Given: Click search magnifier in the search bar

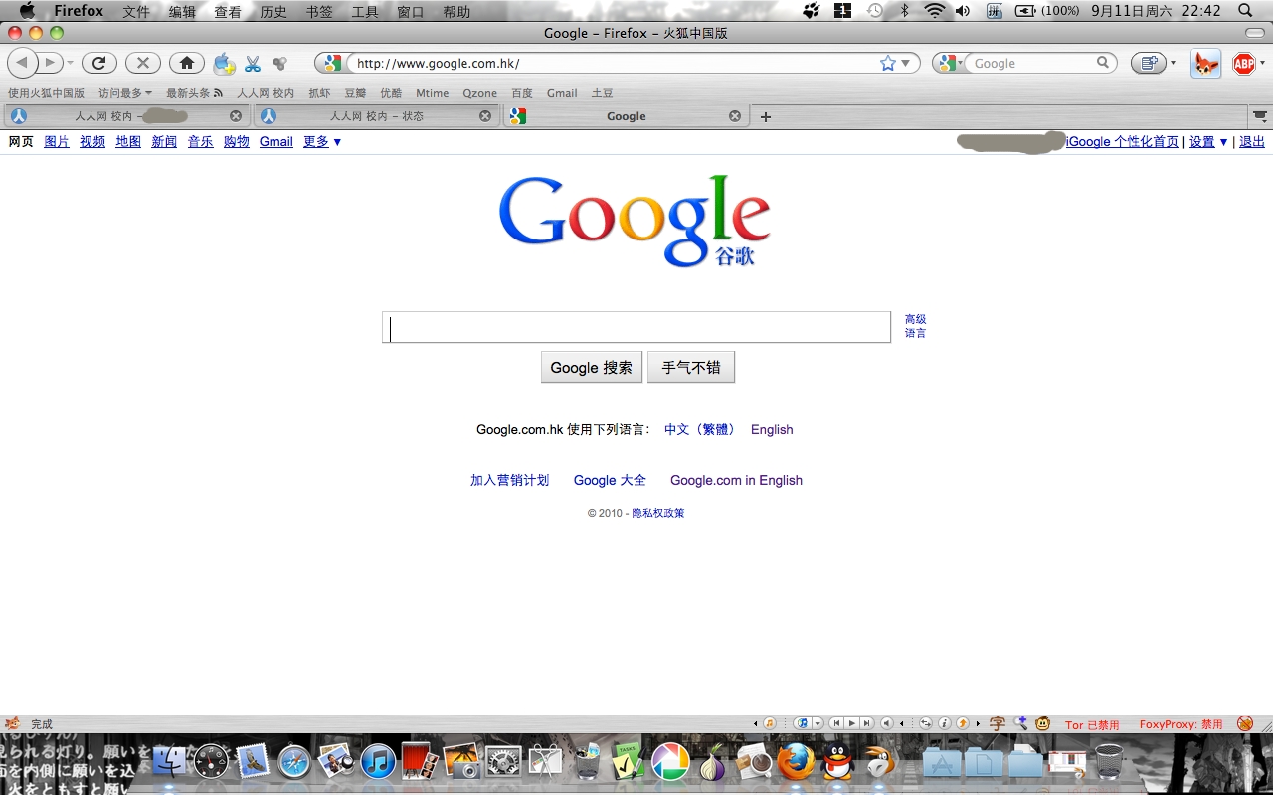Looking at the screenshot, I should pos(1102,63).
